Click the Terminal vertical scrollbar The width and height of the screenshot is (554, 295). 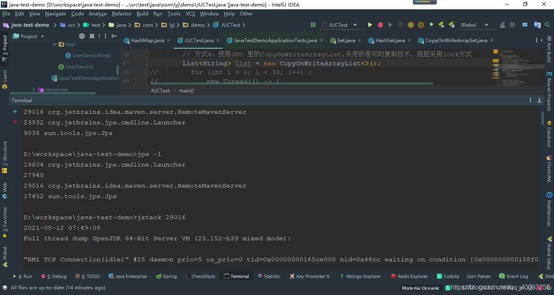point(542,118)
